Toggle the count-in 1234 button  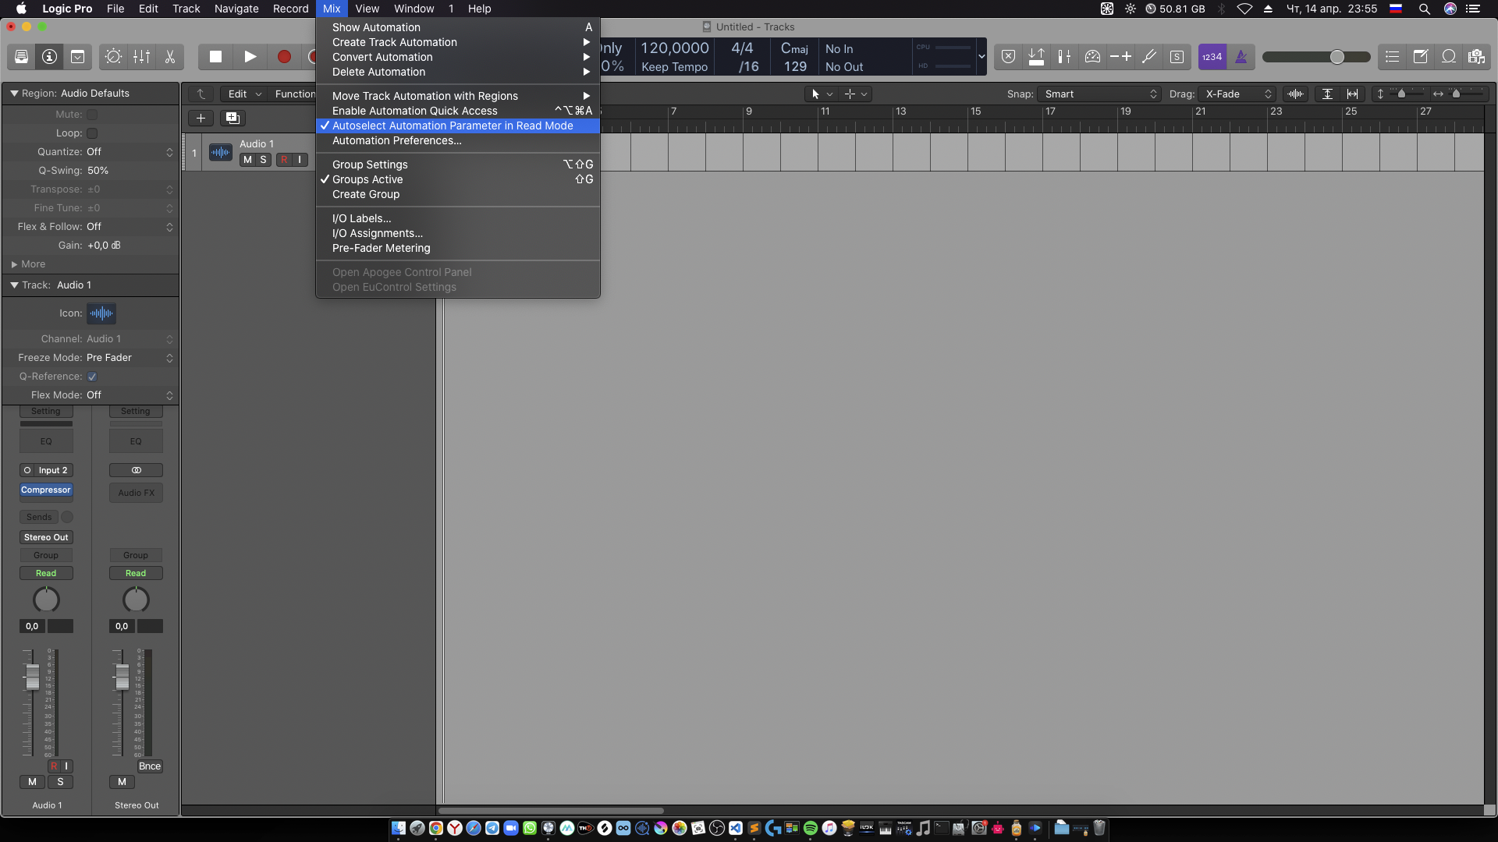point(1212,57)
